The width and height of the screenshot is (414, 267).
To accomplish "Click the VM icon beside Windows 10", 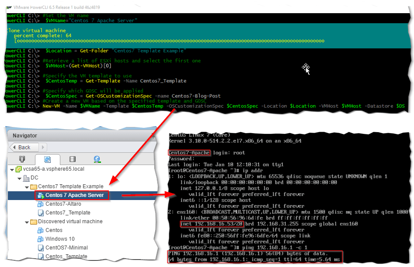I will pyautogui.click(x=41, y=239).
